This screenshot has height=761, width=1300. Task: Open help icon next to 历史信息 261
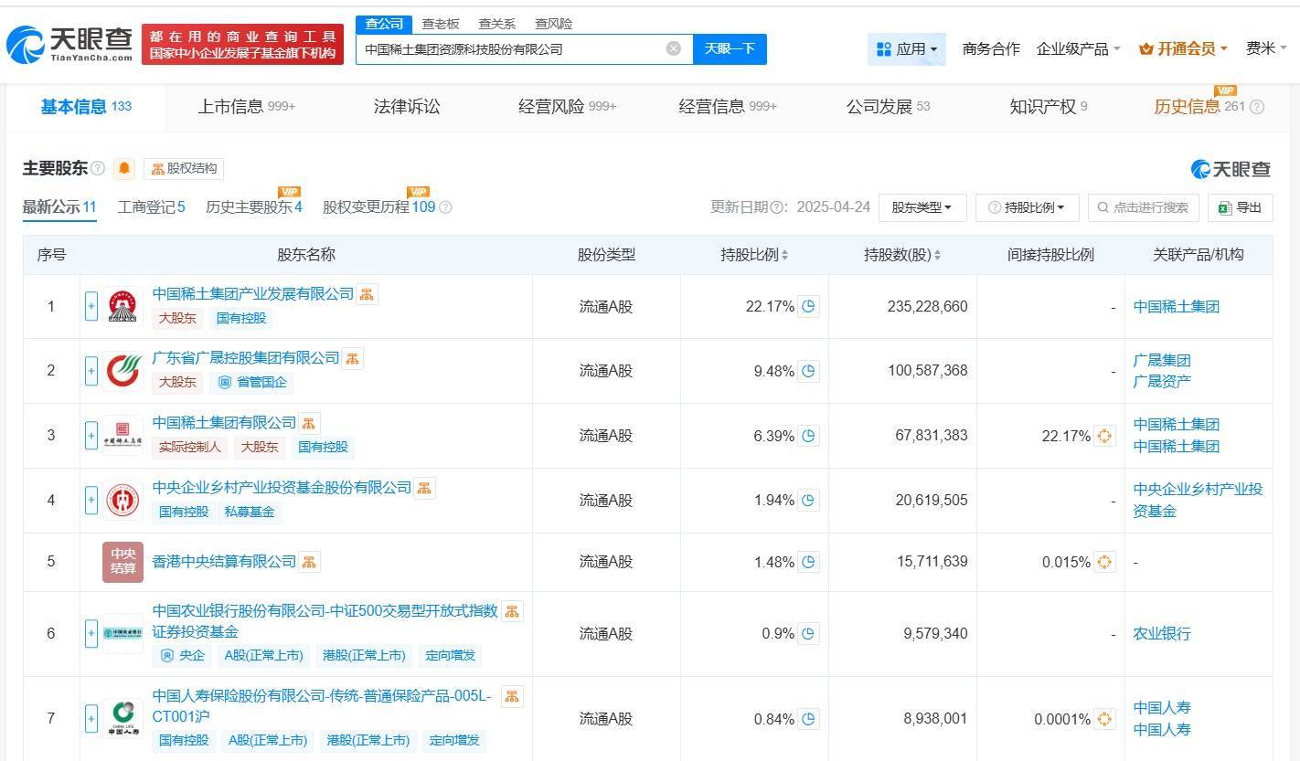1257,107
